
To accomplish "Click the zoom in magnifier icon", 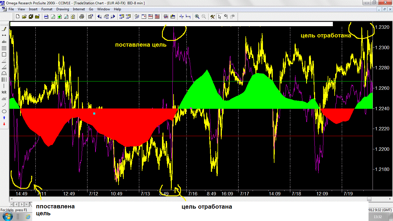I will (x=197, y=17).
